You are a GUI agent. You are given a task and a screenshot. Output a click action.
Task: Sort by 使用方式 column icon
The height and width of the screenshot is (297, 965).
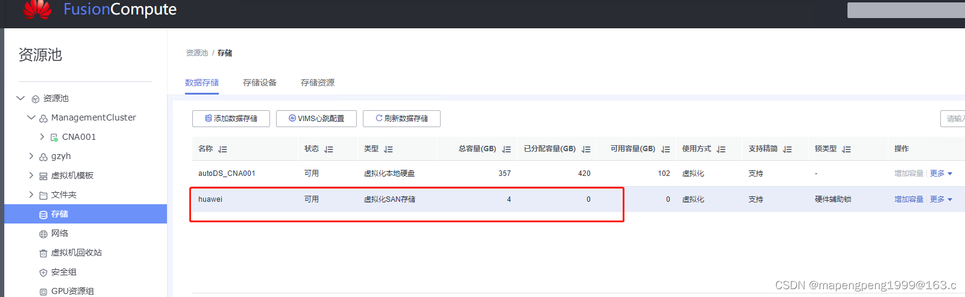[721, 149]
